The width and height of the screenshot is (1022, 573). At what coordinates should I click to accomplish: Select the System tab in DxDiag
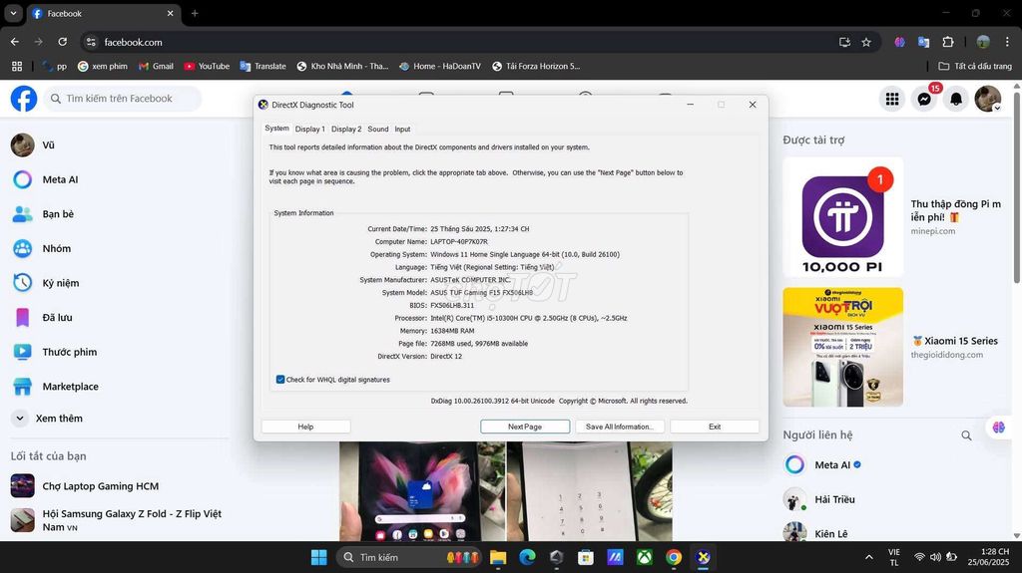coord(277,129)
